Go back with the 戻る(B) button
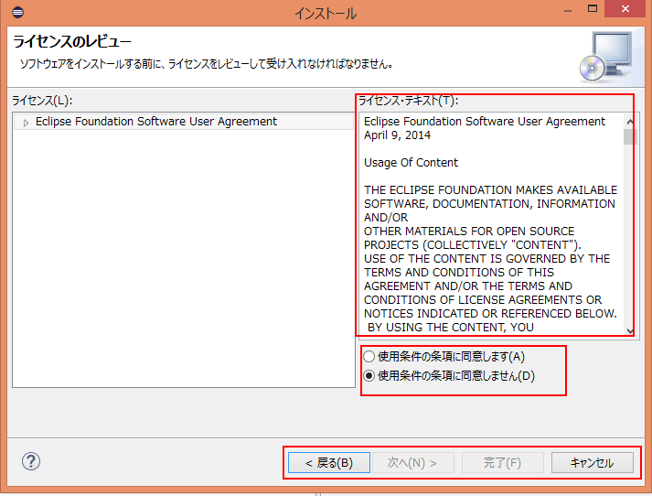 pos(329,463)
